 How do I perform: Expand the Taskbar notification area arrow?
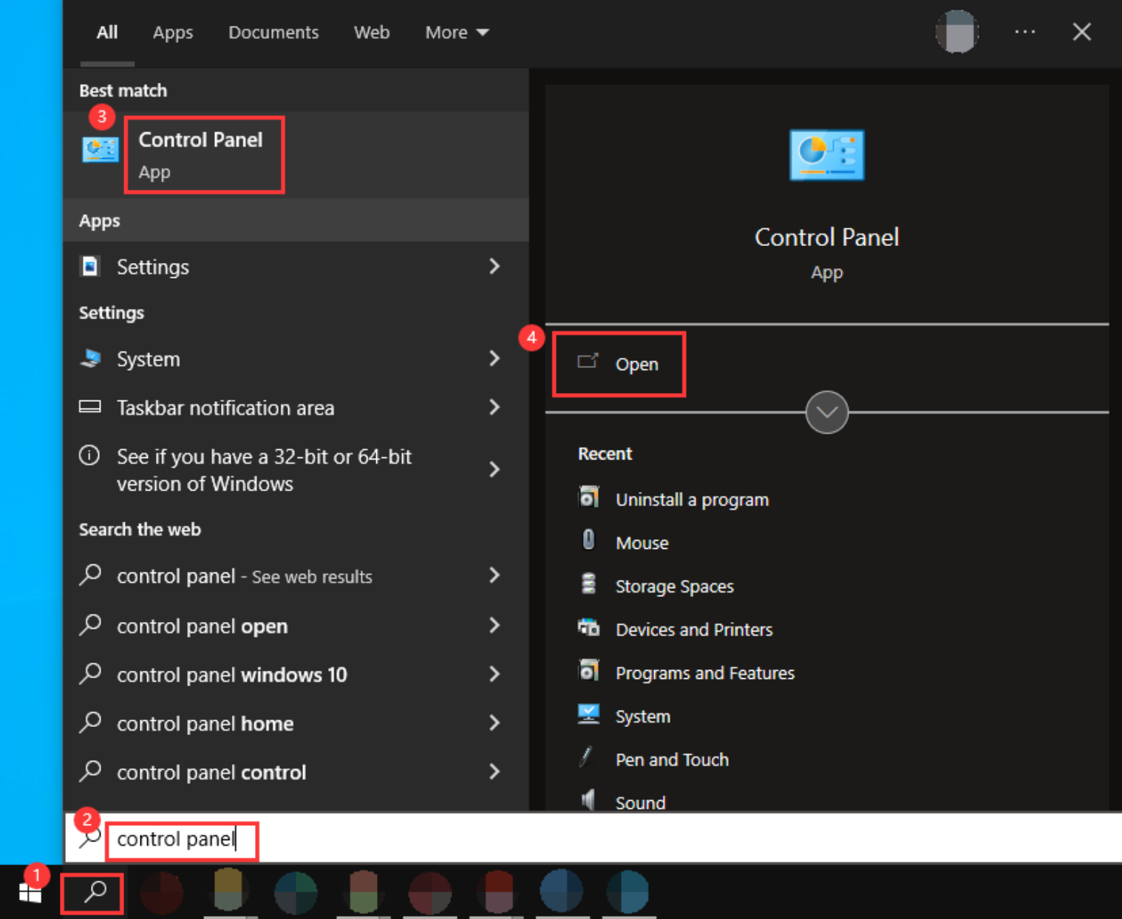pos(494,407)
